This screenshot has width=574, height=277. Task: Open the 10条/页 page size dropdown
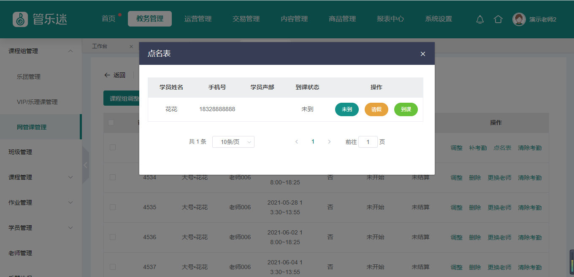tap(233, 142)
